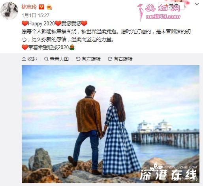Image resolution: width=203 pixels, height=186 pixels.
Task: Click the 林志玲 profile avatar
Action: [9, 11]
